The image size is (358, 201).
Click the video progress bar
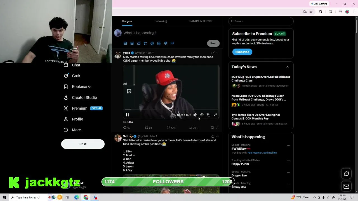[x=171, y=109]
